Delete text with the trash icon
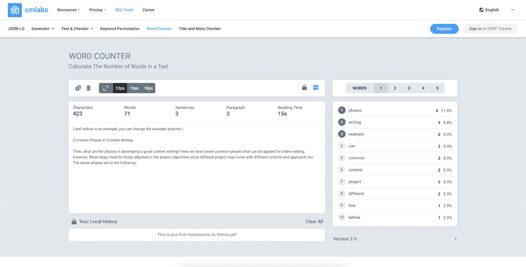 tap(88, 88)
